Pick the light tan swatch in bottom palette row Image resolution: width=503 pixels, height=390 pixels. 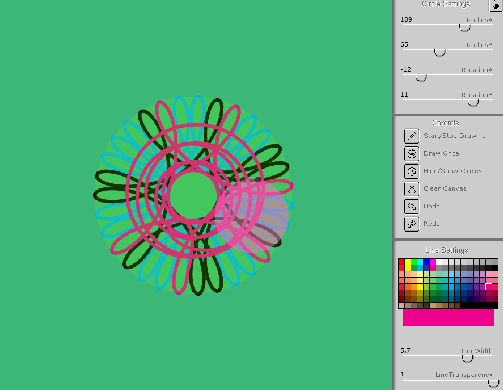tap(401, 305)
